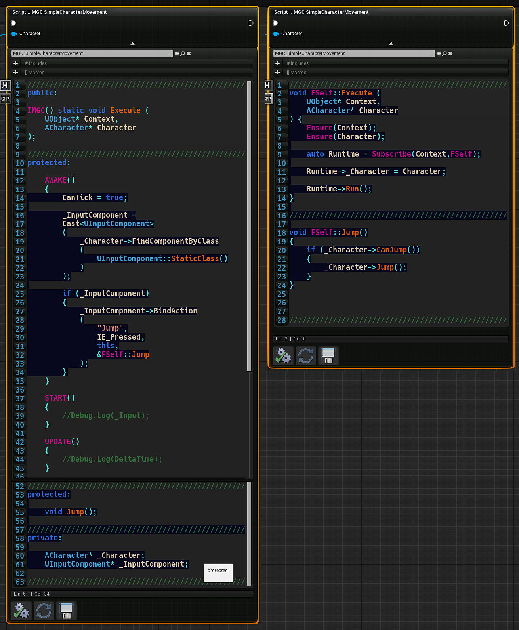The height and width of the screenshot is (630, 519).
Task: Click the blue Character pin on left node
Action: pos(14,34)
